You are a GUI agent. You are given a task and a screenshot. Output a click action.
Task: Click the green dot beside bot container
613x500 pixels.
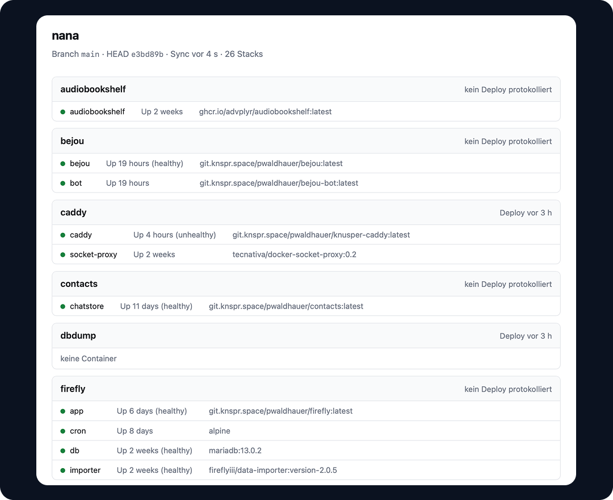coord(62,183)
